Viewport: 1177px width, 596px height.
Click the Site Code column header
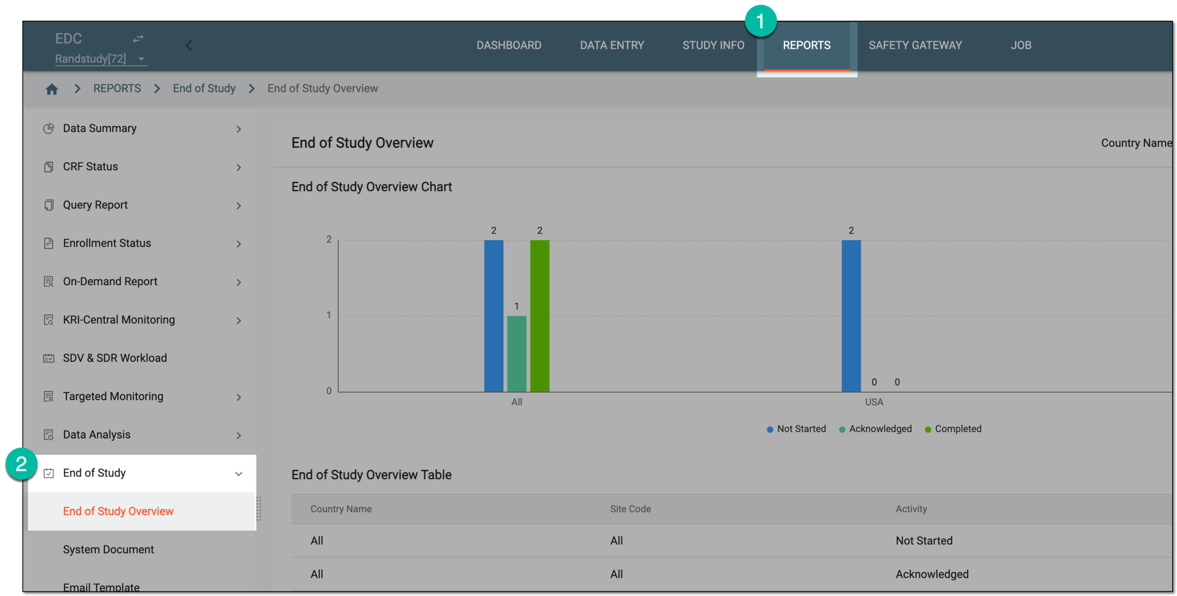pos(630,509)
